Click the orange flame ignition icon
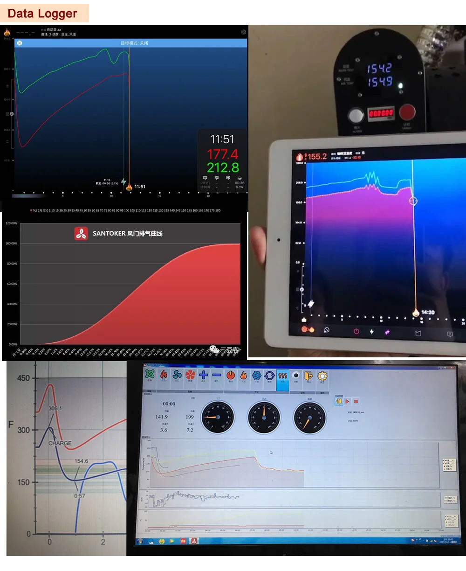The height and width of the screenshot is (571, 466). coord(243,375)
